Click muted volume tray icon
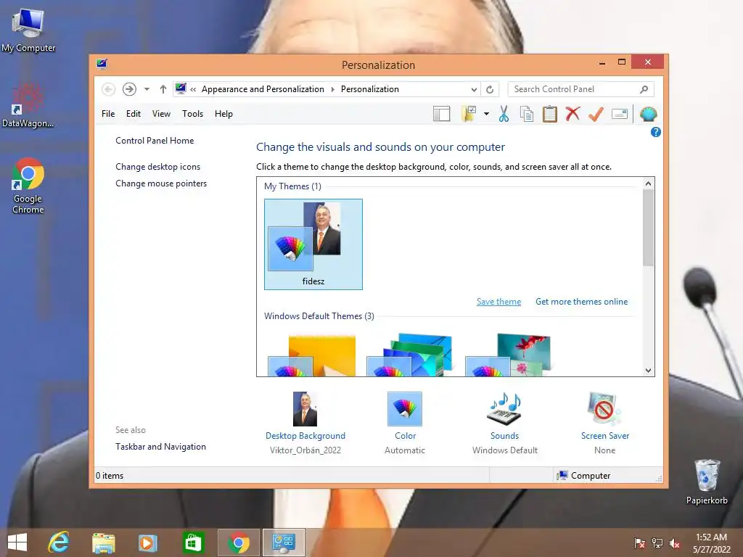 (675, 543)
